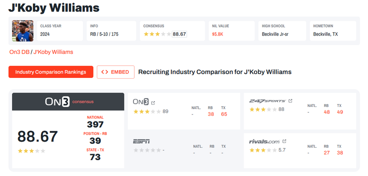The image size is (368, 176).
Task: Open 247Sports external link icon
Action: (290, 101)
